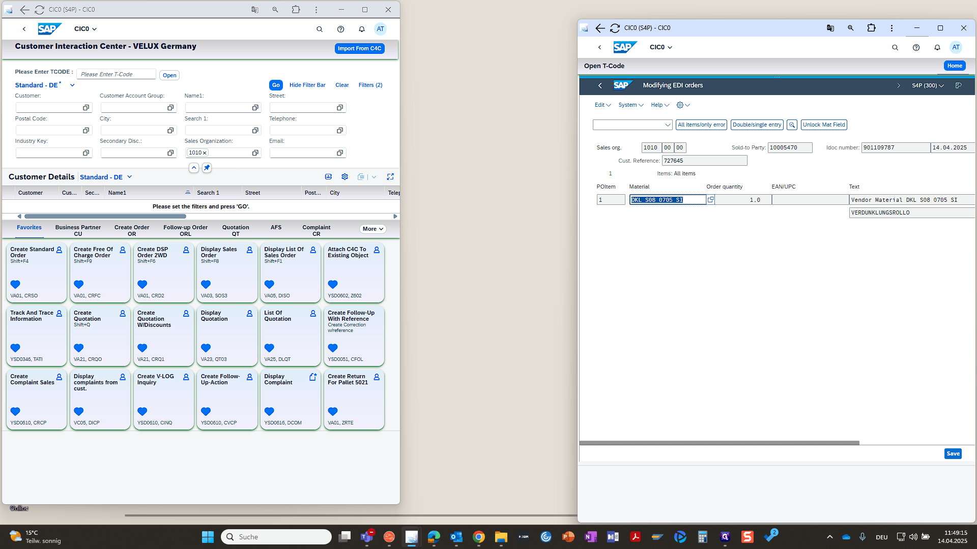The width and height of the screenshot is (977, 549).
Task: Open Google Chrome from the taskbar
Action: [478, 537]
